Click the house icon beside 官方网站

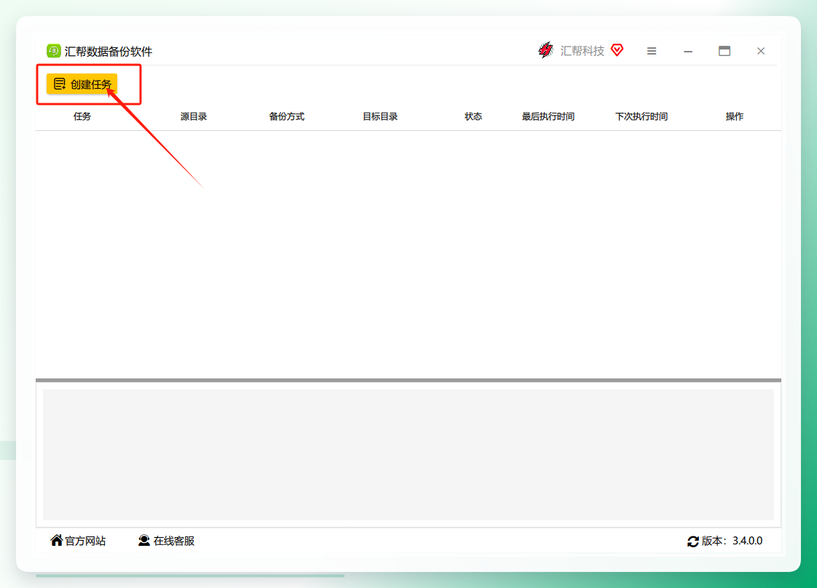pos(56,540)
